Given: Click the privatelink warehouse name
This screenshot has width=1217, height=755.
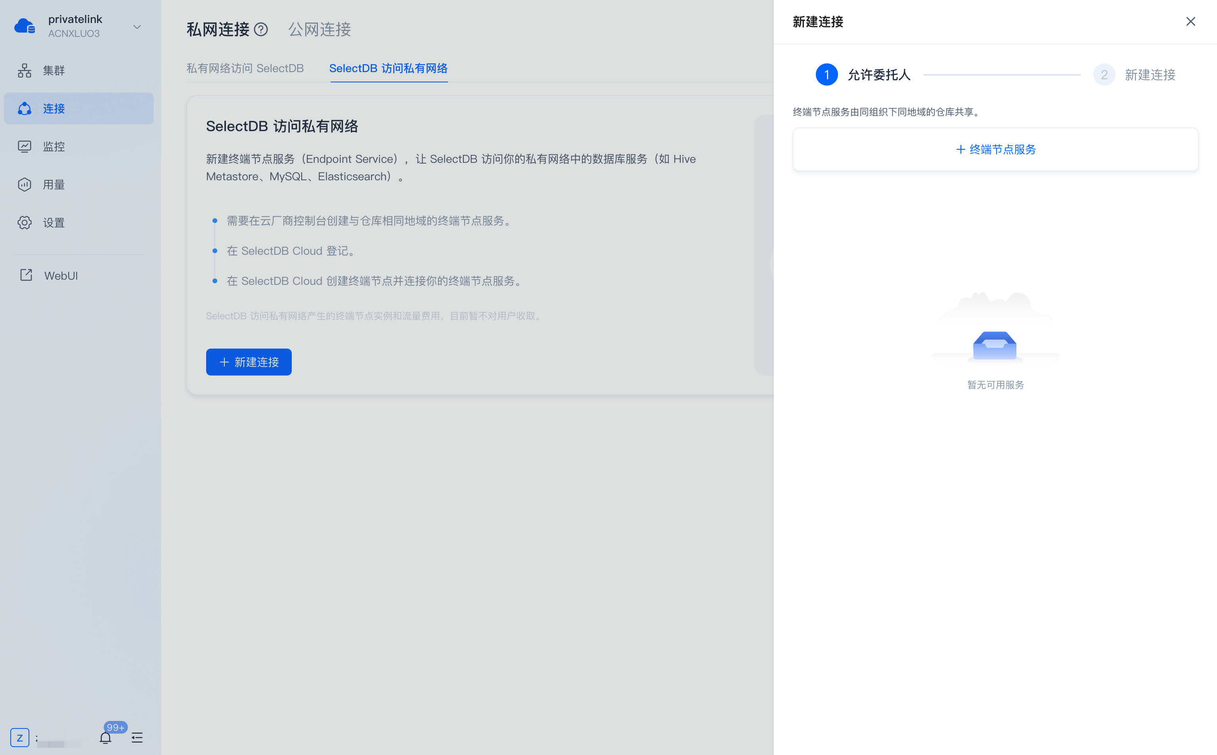Looking at the screenshot, I should point(75,19).
